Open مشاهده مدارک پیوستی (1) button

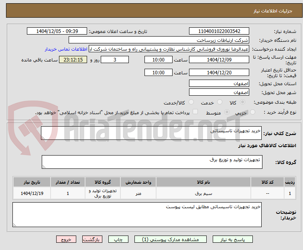pyautogui.click(x=171, y=240)
